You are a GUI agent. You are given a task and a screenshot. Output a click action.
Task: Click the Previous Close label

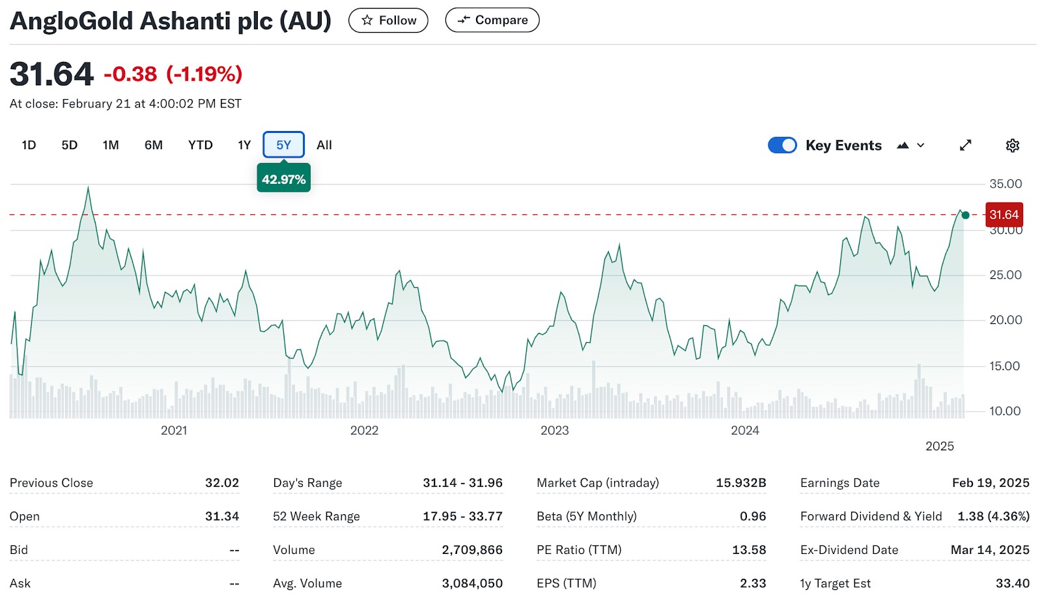(x=51, y=483)
